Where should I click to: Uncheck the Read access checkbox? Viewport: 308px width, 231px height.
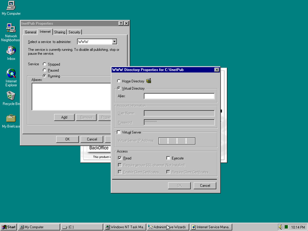pyautogui.click(x=120, y=158)
